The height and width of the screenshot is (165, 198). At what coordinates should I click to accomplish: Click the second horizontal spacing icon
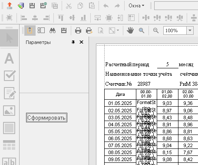click(157, 18)
